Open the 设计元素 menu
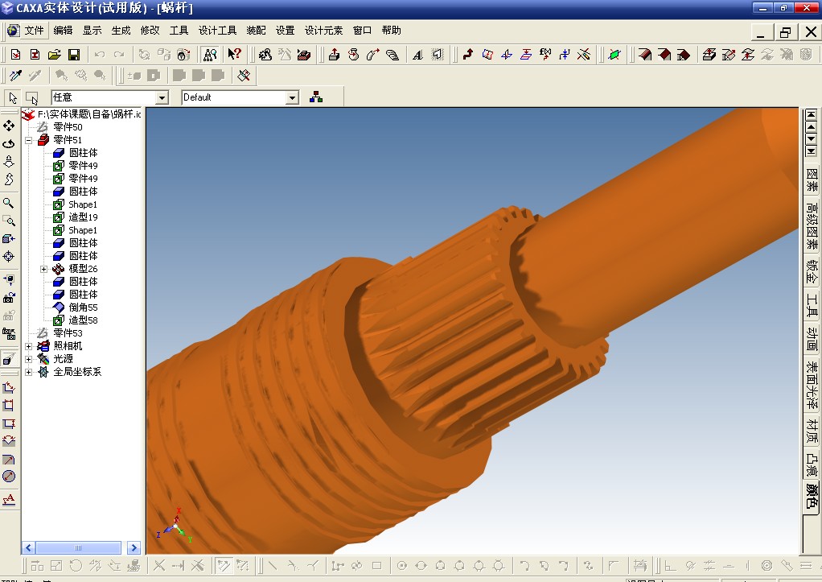822x582 pixels. [324, 31]
